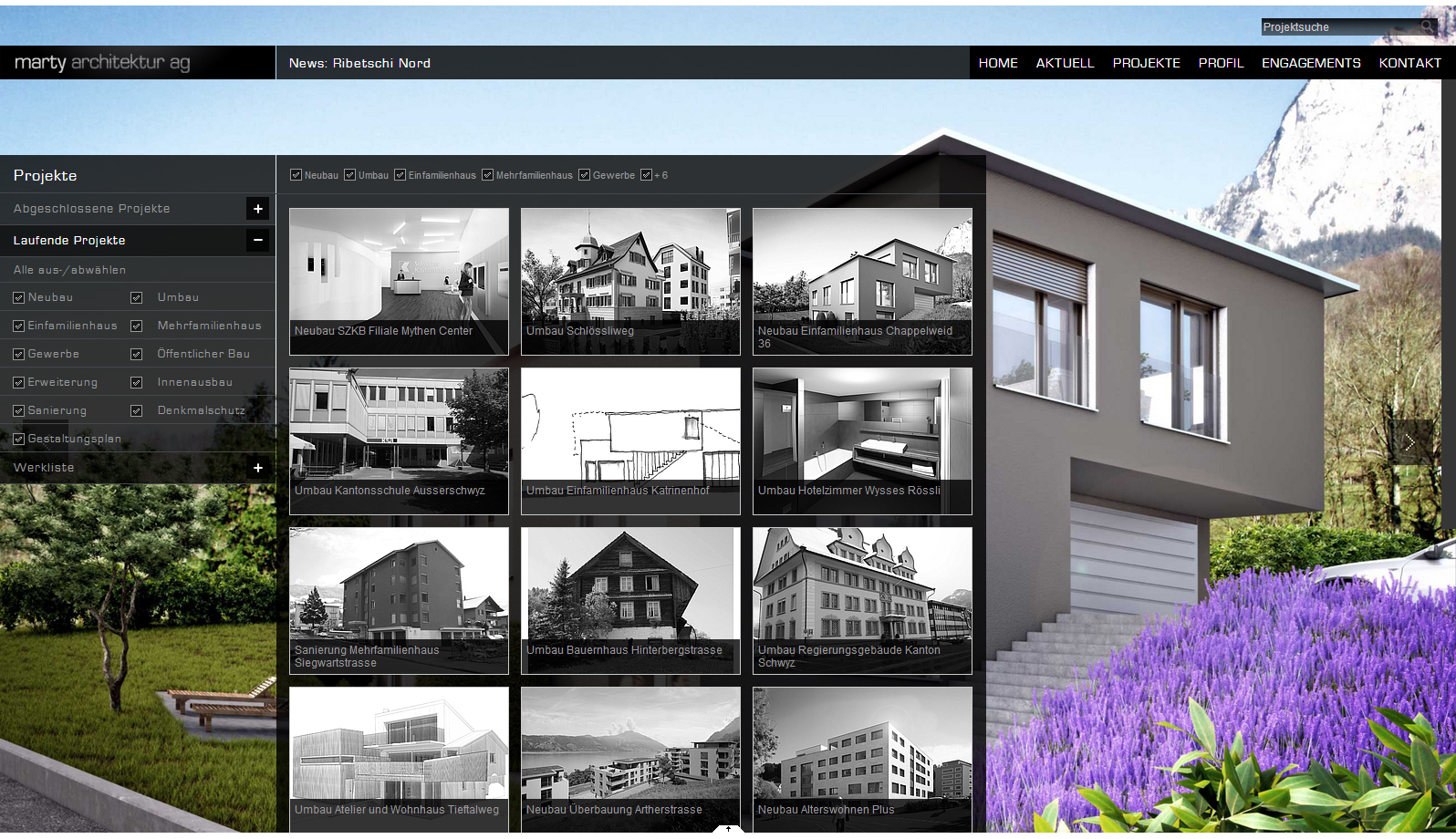Open the PROJEKTE menu item

click(1146, 63)
